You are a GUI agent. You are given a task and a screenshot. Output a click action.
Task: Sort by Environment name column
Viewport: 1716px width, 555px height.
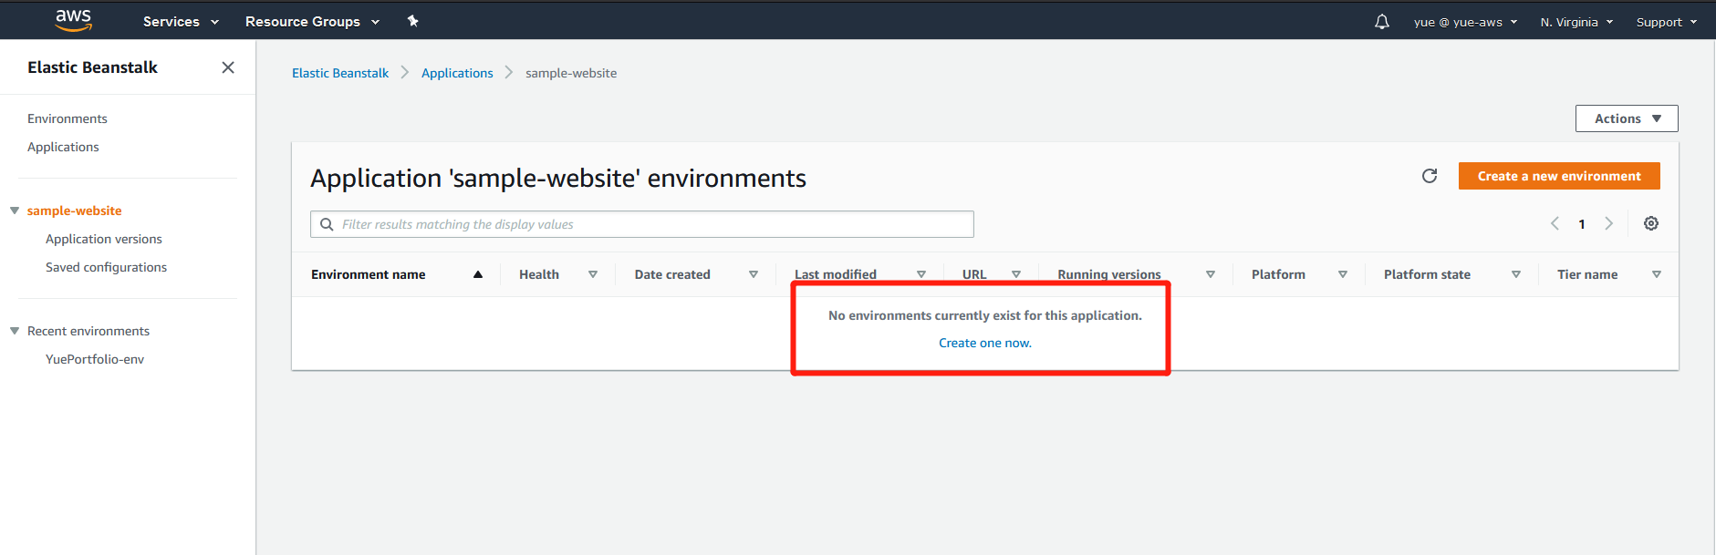[x=369, y=274]
